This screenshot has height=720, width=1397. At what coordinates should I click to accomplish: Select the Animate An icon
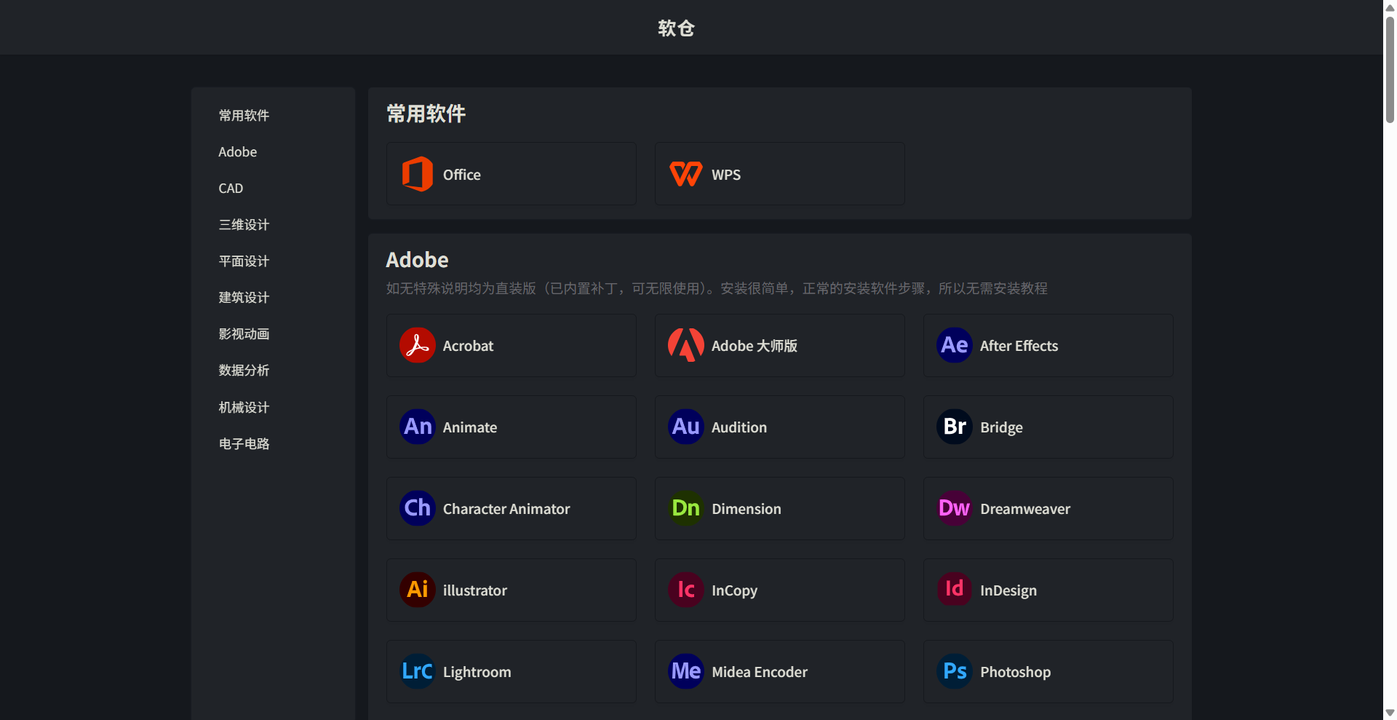pos(418,427)
